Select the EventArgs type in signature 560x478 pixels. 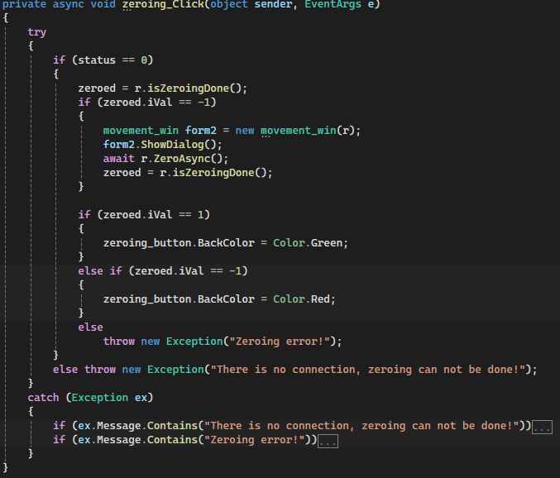coord(333,5)
